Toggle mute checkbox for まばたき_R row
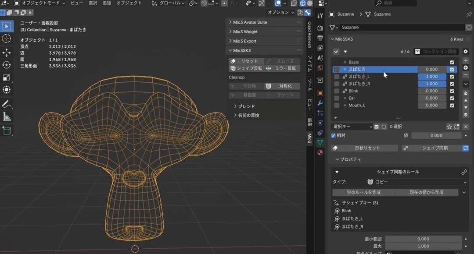This screenshot has height=254, width=474. (x=452, y=84)
